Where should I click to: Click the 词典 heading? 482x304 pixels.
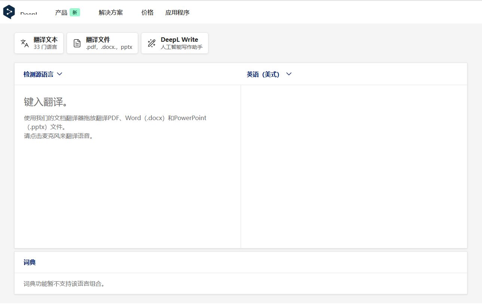[x=30, y=263]
